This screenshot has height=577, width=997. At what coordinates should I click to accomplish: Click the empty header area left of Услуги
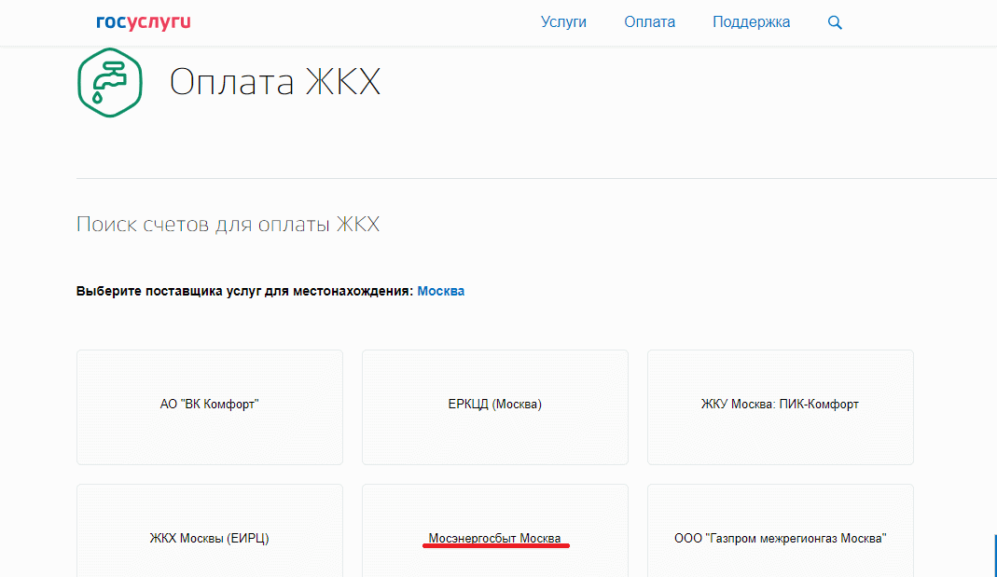373,22
